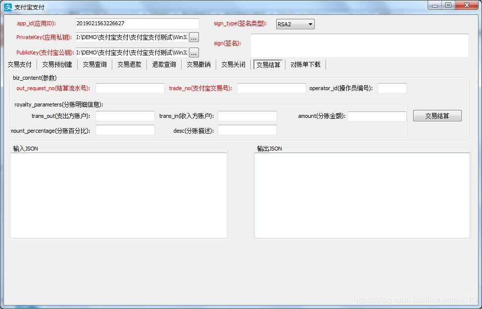Focus the trans_in account field
The width and height of the screenshot is (482, 309).
click(247, 116)
